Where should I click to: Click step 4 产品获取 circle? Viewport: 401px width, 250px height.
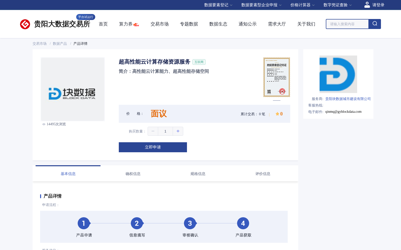[x=243, y=223]
